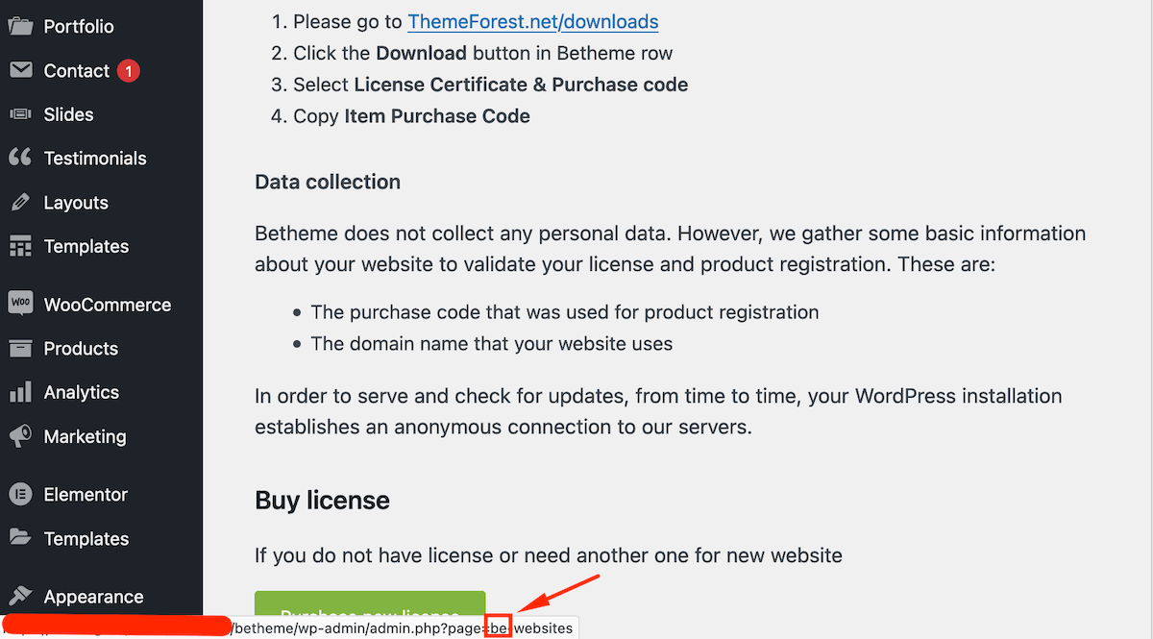
Task: Follow the ThemeForest.net/downloads link
Action: pyautogui.click(x=533, y=21)
